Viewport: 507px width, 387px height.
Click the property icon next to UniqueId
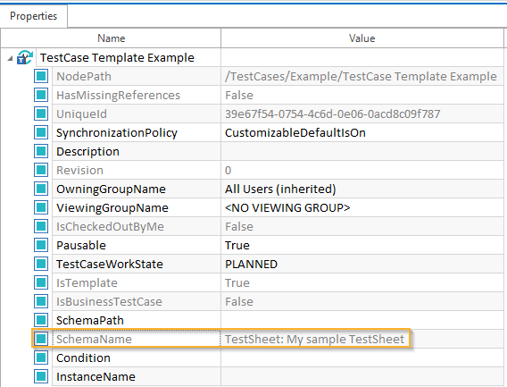coord(41,114)
